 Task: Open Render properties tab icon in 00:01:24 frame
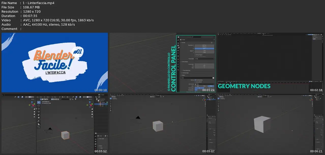click(178, 43)
